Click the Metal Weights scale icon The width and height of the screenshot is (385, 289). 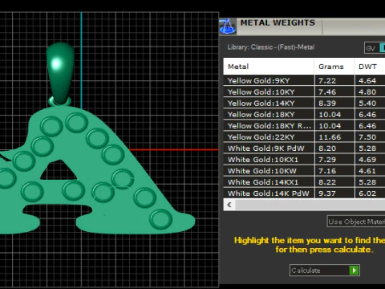click(x=228, y=26)
